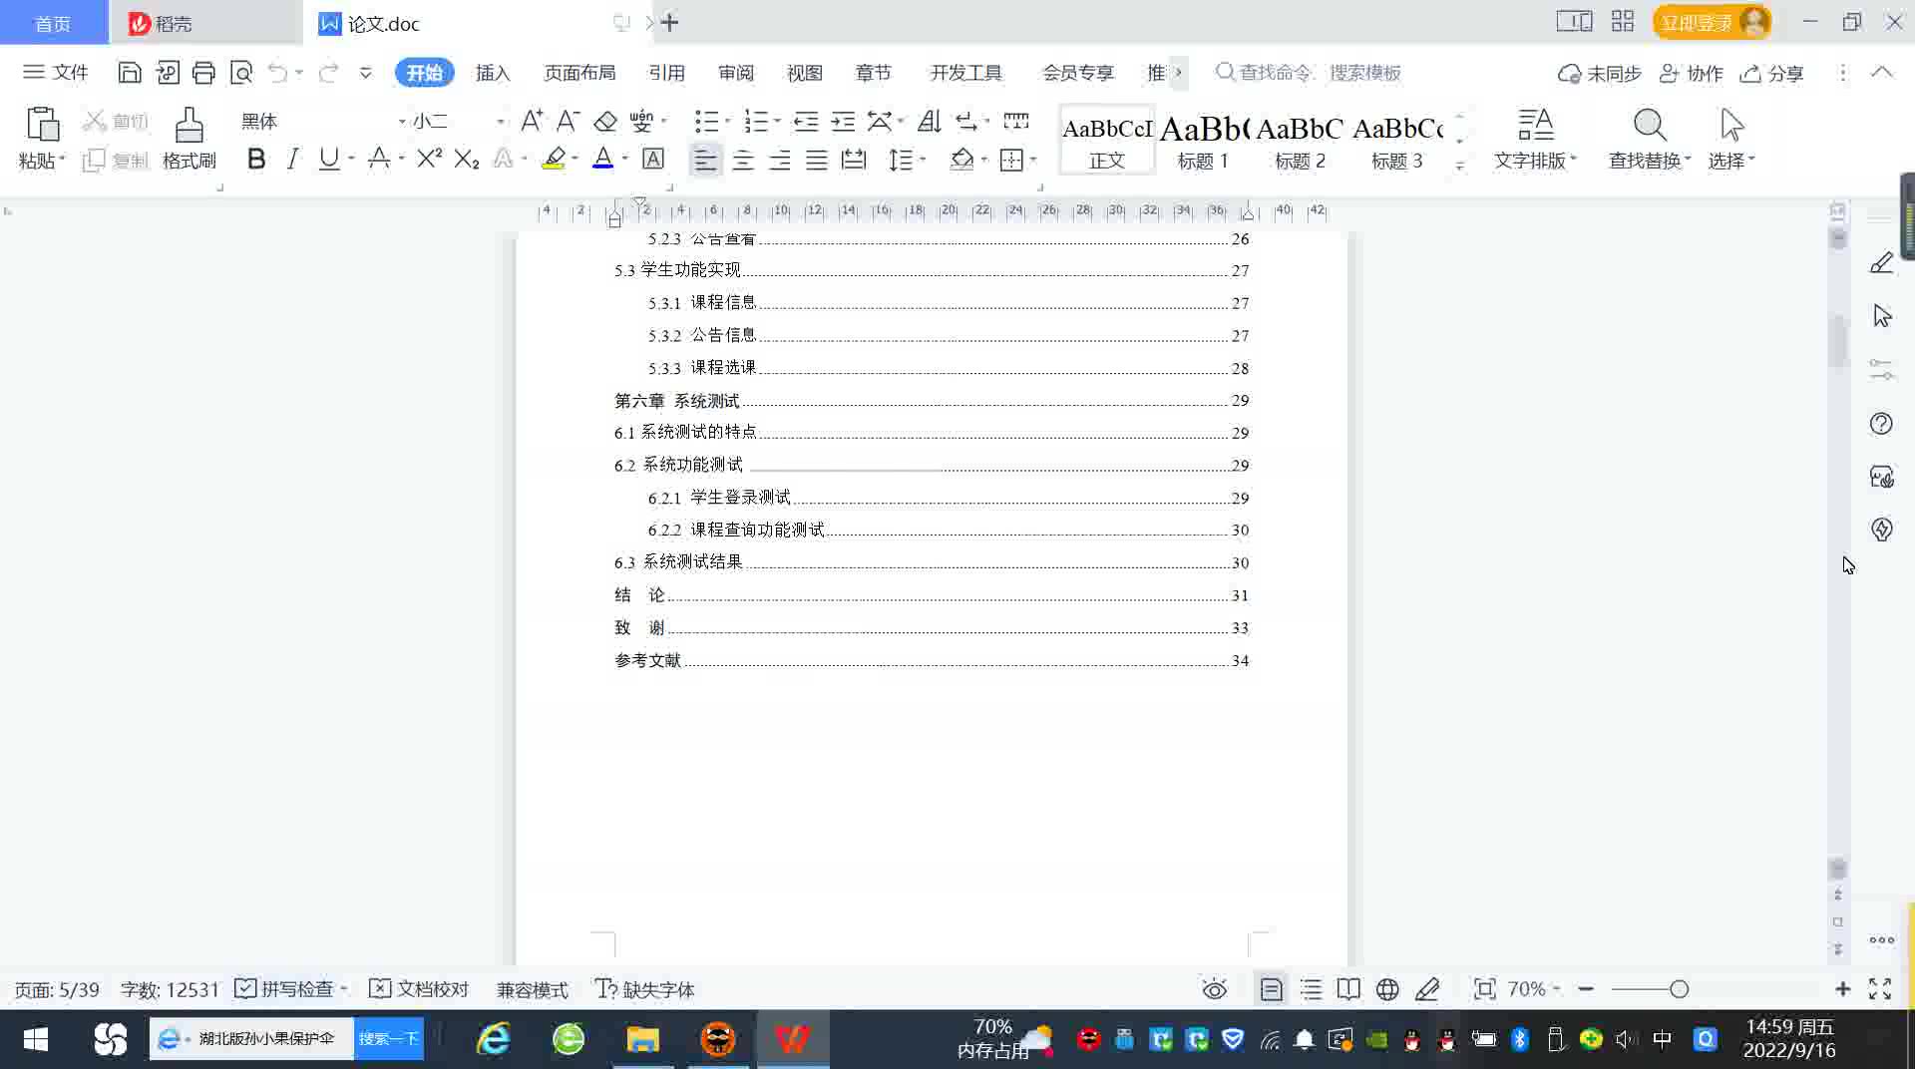Toggle justified text alignment
The width and height of the screenshot is (1915, 1069).
point(817,159)
